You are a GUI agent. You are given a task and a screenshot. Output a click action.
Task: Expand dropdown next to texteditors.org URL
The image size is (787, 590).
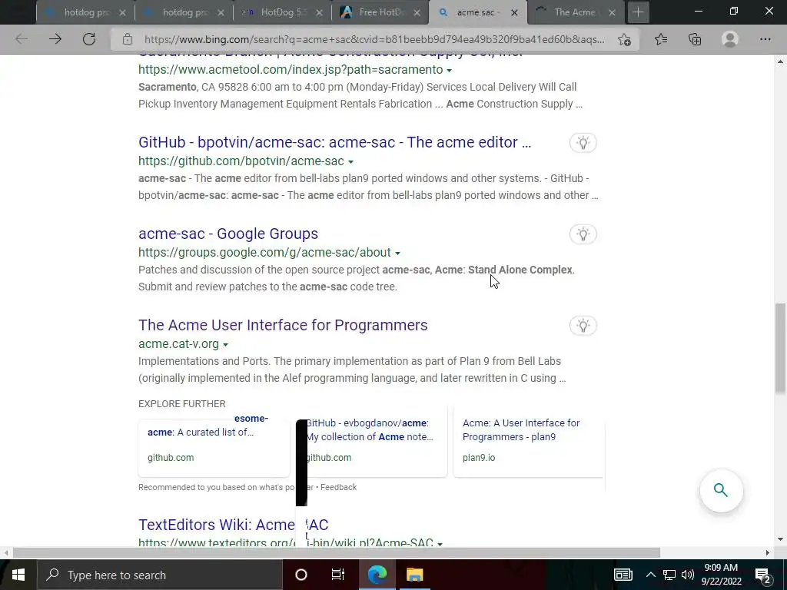pos(440,543)
